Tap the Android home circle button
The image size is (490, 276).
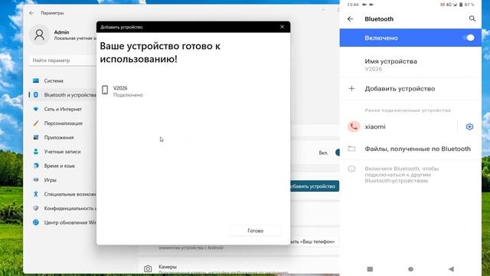click(x=410, y=269)
